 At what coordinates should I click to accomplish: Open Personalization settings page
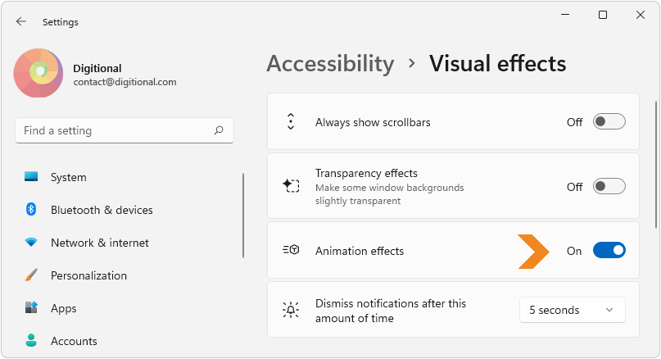[88, 275]
